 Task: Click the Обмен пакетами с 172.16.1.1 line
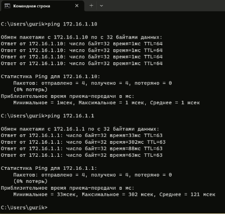click(x=80, y=129)
